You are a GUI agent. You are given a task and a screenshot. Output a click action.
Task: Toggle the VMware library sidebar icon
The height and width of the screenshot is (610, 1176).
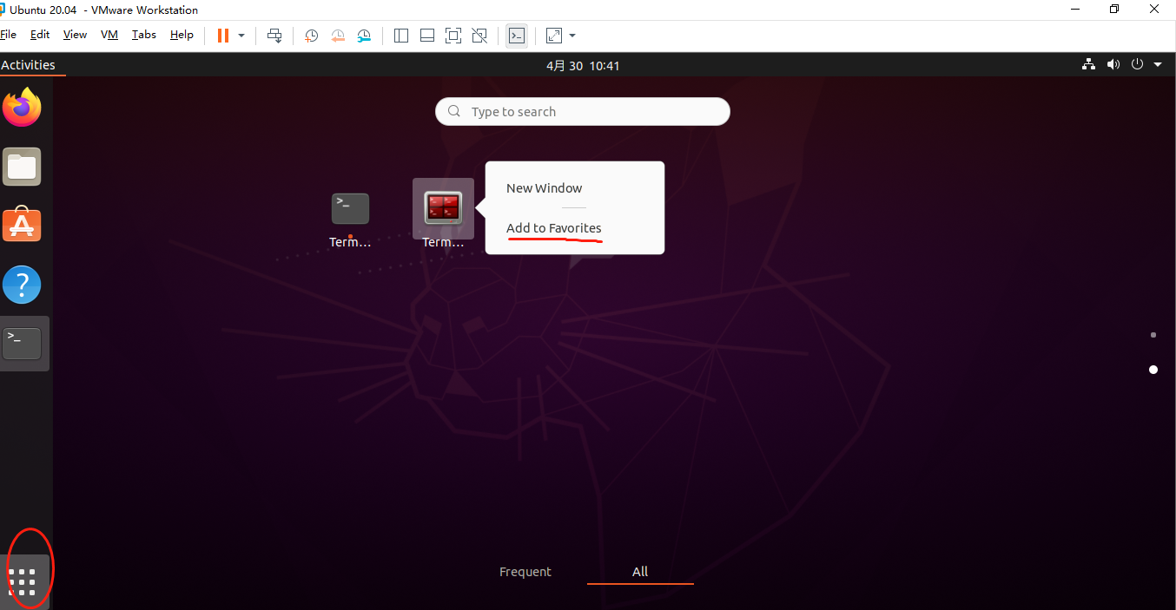pyautogui.click(x=401, y=36)
